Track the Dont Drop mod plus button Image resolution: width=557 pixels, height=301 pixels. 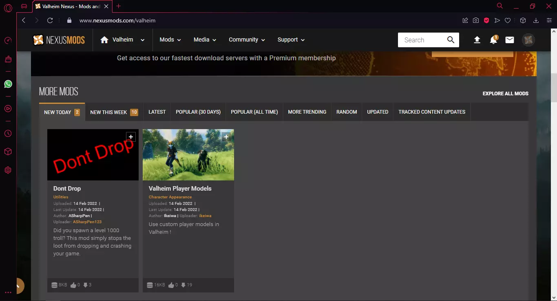click(130, 137)
